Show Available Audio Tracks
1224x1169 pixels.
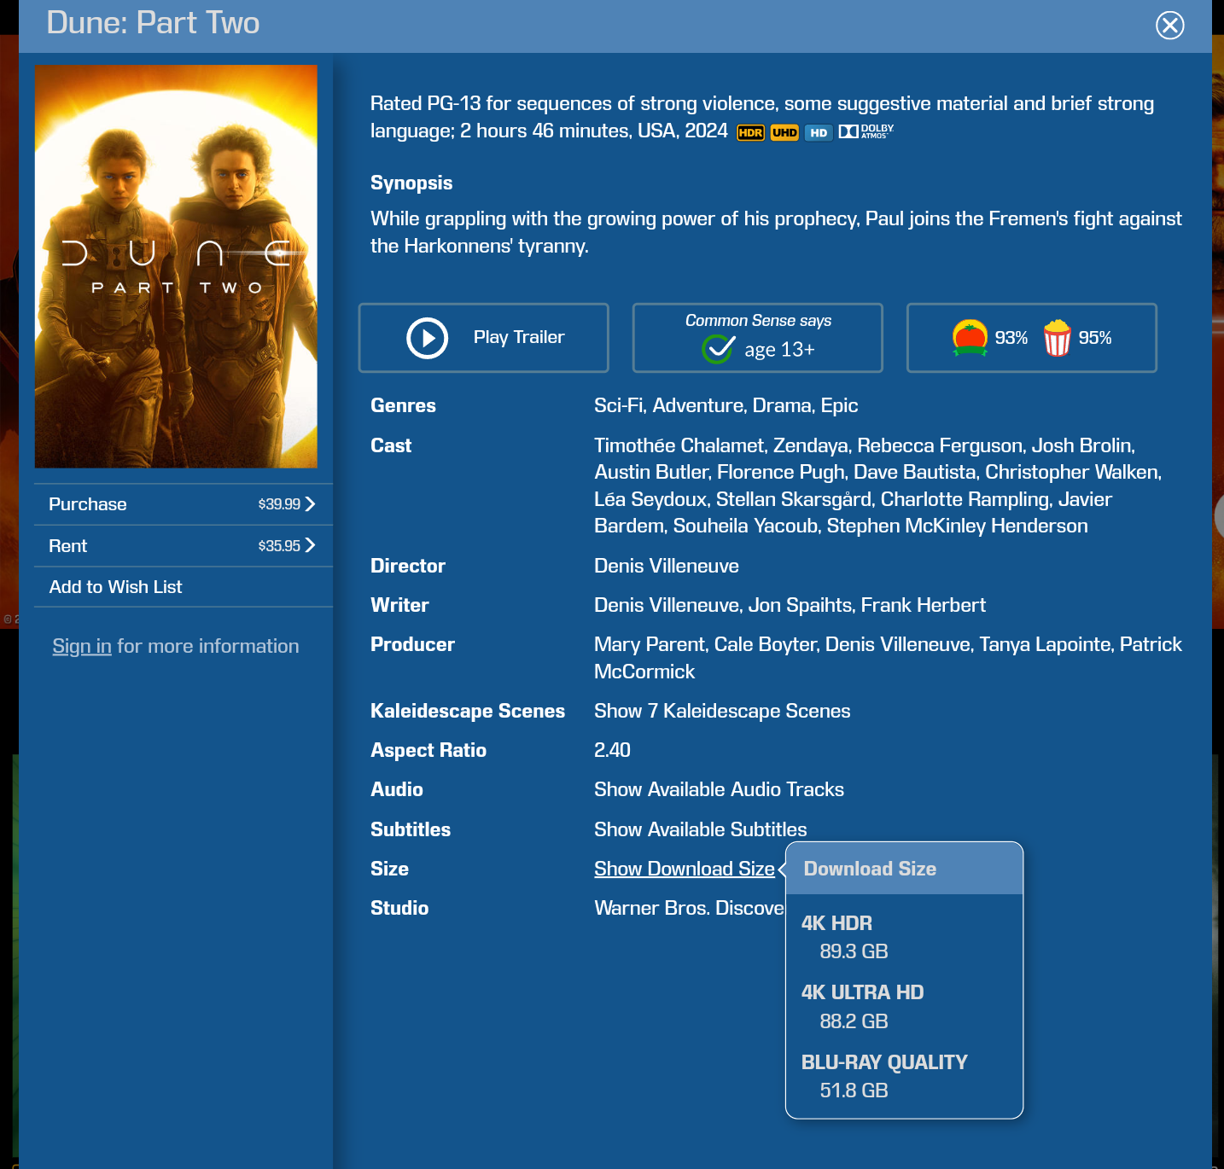pyautogui.click(x=719, y=789)
